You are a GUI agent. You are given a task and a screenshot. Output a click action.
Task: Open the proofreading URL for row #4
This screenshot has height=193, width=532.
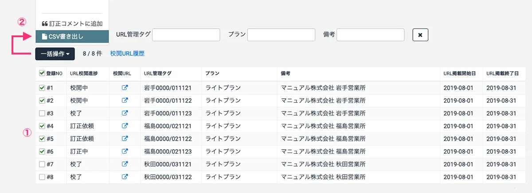[x=125, y=126]
